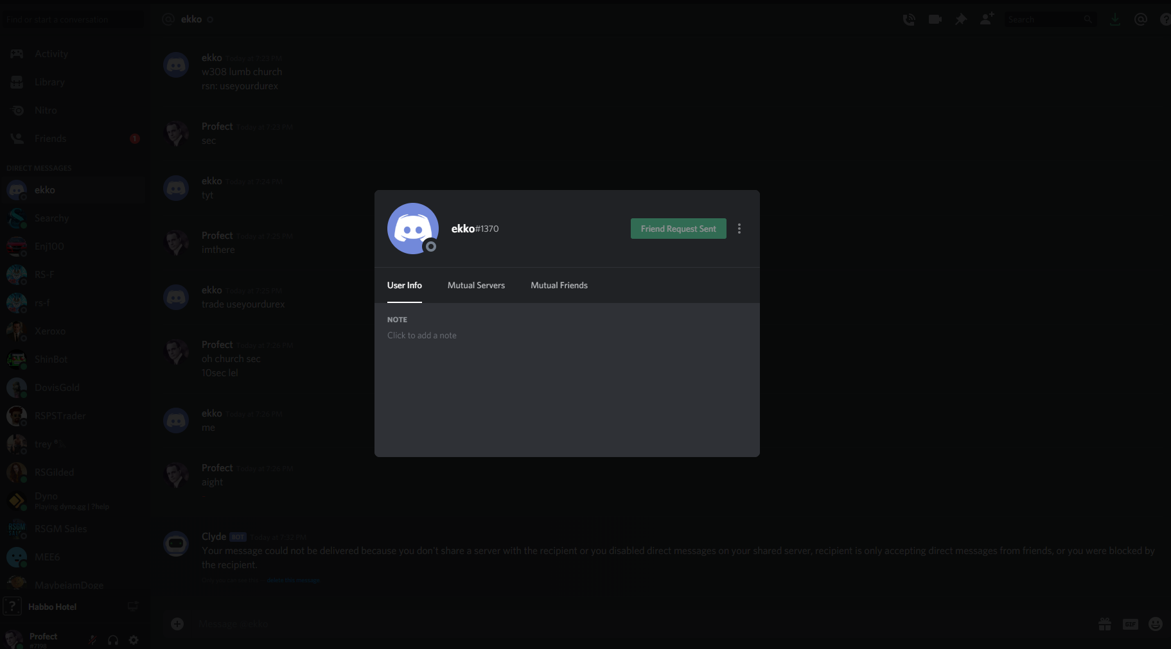The width and height of the screenshot is (1171, 649).
Task: Click the delete this message link
Action: 293,580
